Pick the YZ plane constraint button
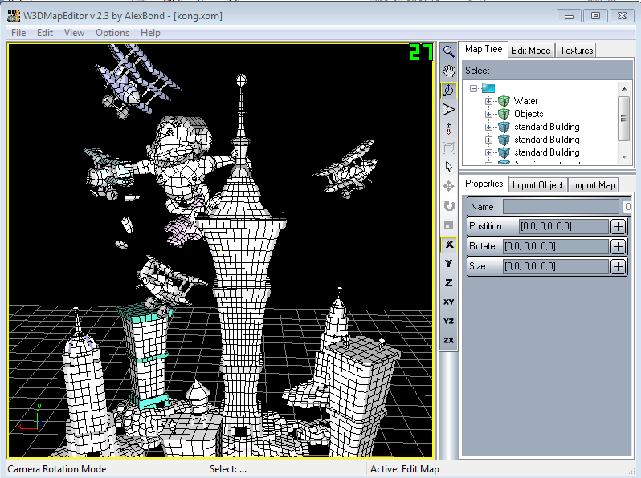The image size is (641, 478). [449, 321]
